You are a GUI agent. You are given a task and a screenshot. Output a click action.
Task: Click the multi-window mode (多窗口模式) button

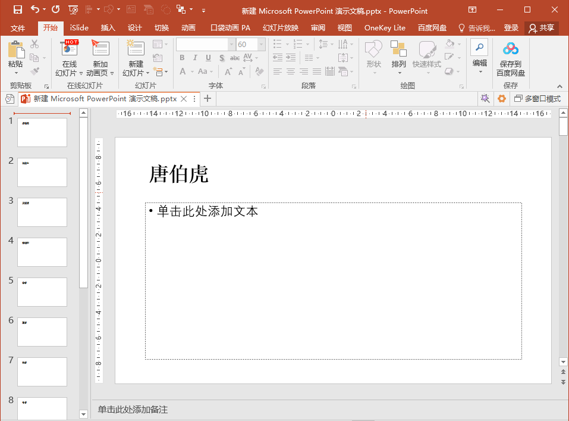[x=537, y=99]
